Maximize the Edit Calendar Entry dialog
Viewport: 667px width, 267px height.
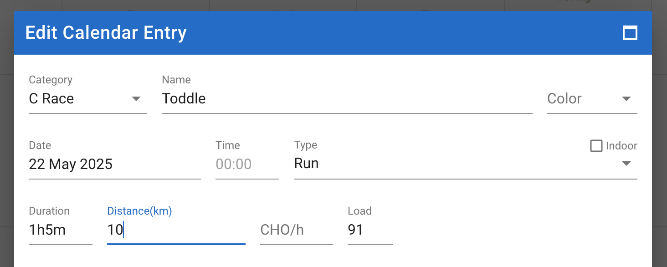pyautogui.click(x=630, y=33)
